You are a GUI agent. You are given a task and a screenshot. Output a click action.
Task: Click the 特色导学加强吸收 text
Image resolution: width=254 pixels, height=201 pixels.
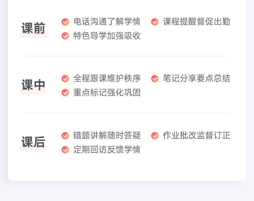(x=107, y=36)
